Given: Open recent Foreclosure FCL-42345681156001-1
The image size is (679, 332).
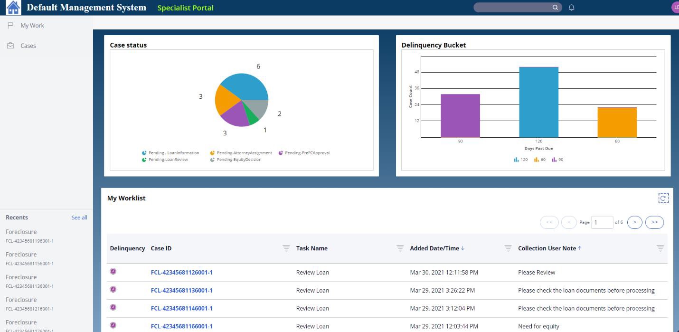Looking at the screenshot, I should click(x=29, y=258).
